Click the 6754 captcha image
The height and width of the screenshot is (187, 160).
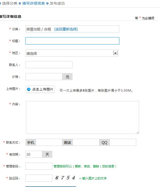coord(65,178)
